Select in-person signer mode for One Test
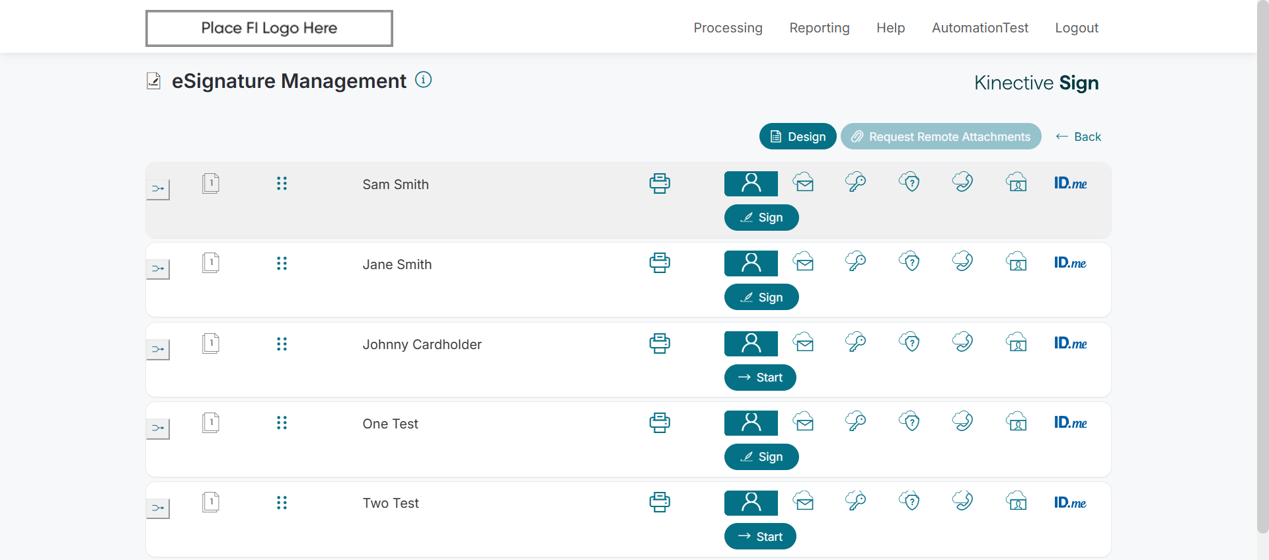 tap(751, 422)
